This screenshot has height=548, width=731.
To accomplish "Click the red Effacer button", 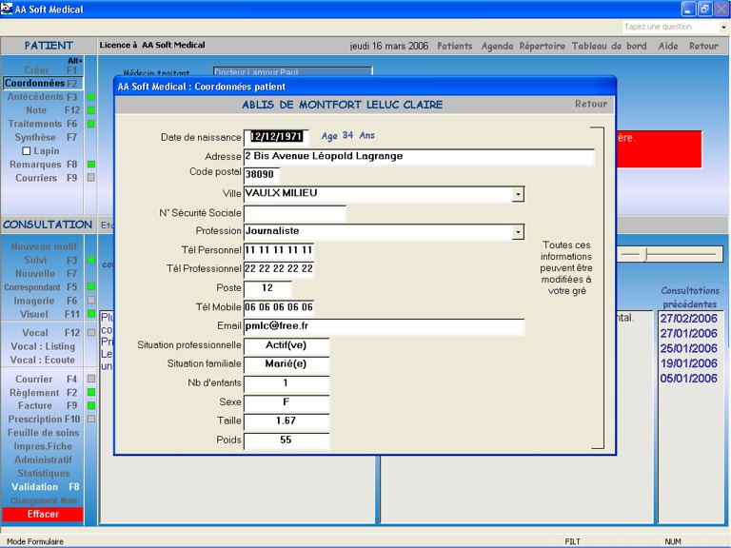I will [x=43, y=514].
